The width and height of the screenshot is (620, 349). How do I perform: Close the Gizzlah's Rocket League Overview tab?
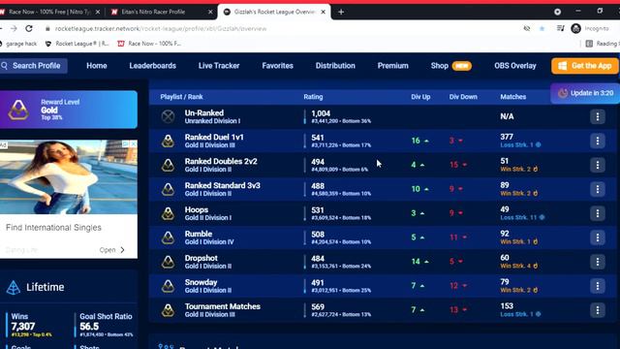(x=323, y=12)
